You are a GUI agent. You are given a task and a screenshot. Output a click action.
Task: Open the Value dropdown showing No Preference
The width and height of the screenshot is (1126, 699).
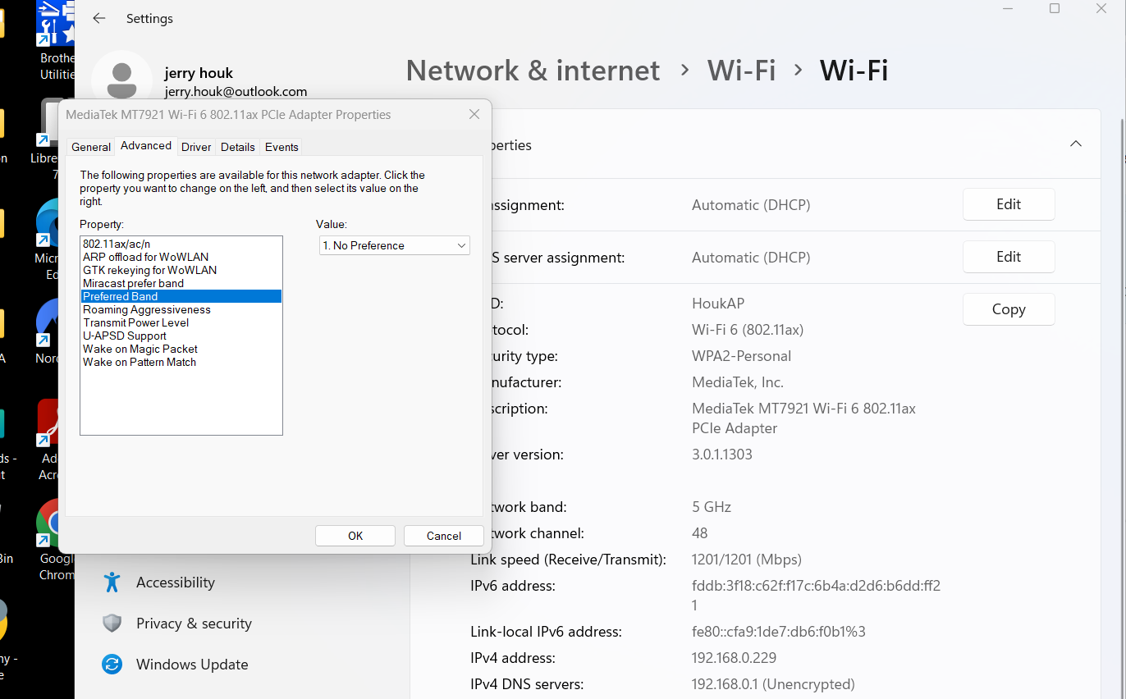pyautogui.click(x=395, y=245)
